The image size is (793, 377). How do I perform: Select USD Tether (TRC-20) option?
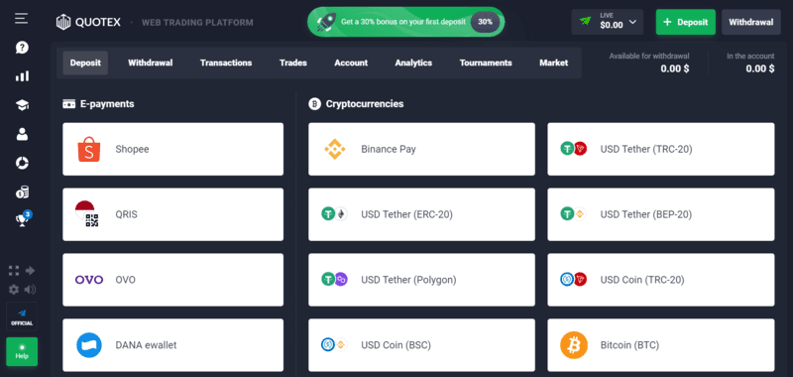click(661, 149)
